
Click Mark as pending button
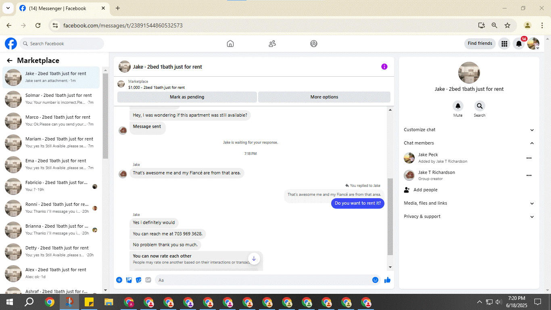187,97
